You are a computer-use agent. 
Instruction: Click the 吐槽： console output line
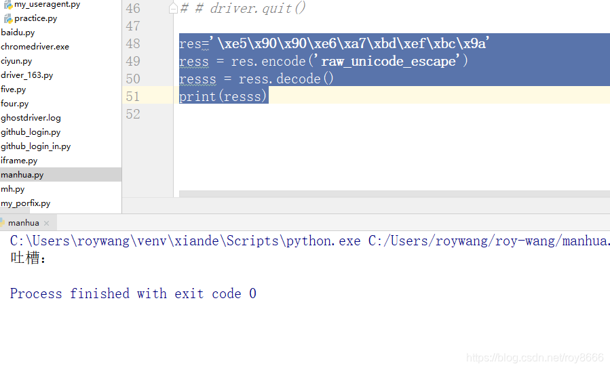point(28,258)
